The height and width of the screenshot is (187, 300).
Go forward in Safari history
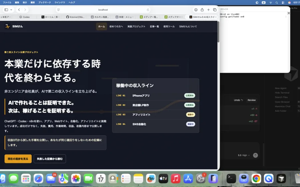click(25, 10)
